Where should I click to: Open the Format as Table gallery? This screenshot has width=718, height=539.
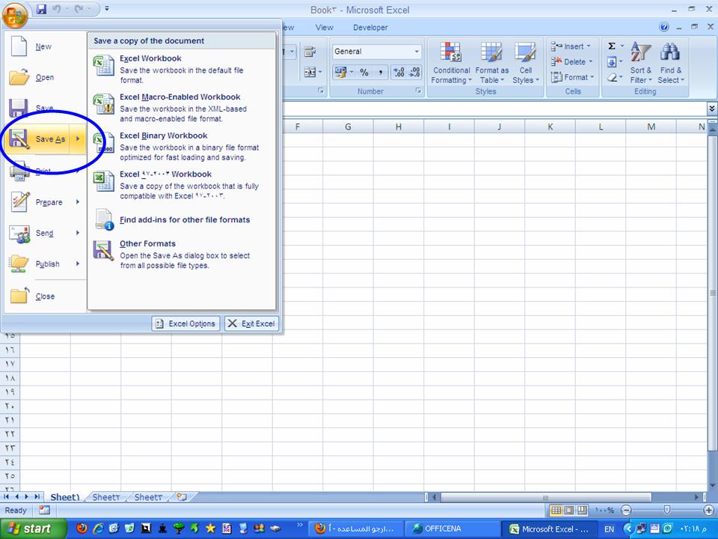(492, 63)
